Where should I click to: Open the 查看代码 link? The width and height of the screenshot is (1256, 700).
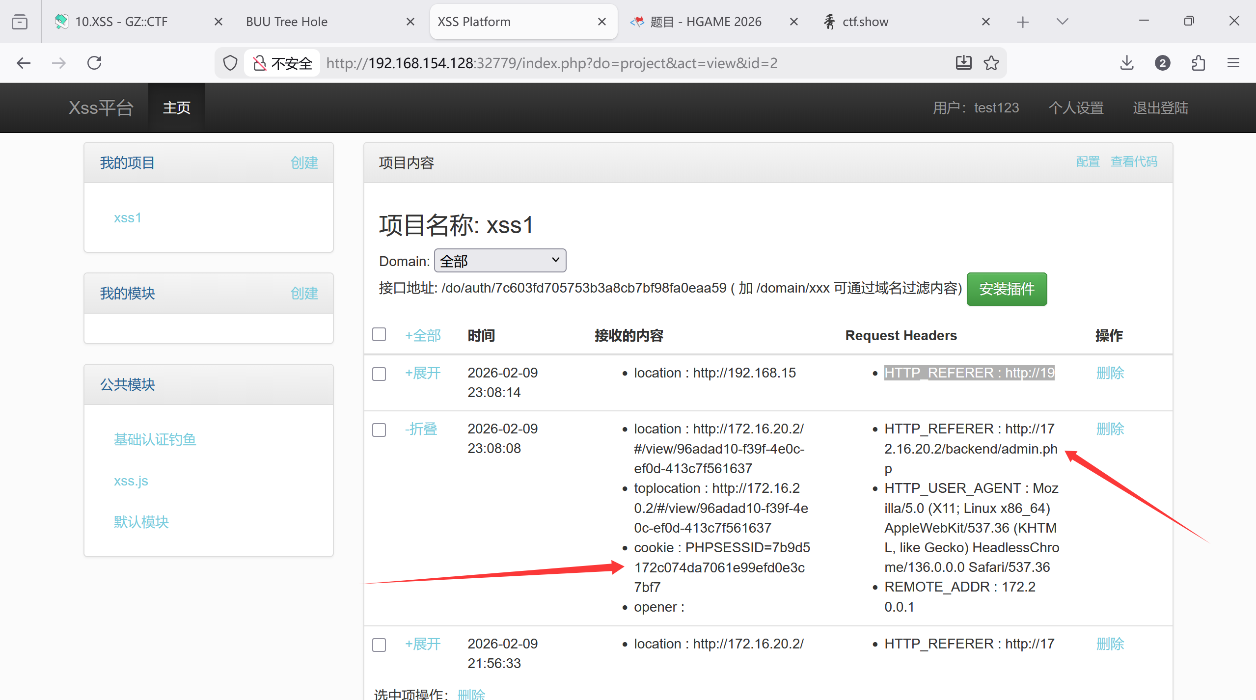pos(1134,162)
